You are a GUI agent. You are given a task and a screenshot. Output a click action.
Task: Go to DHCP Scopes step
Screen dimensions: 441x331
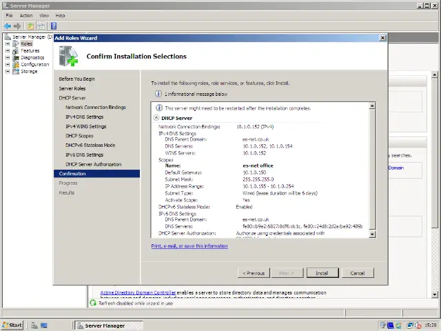pyautogui.click(x=79, y=136)
